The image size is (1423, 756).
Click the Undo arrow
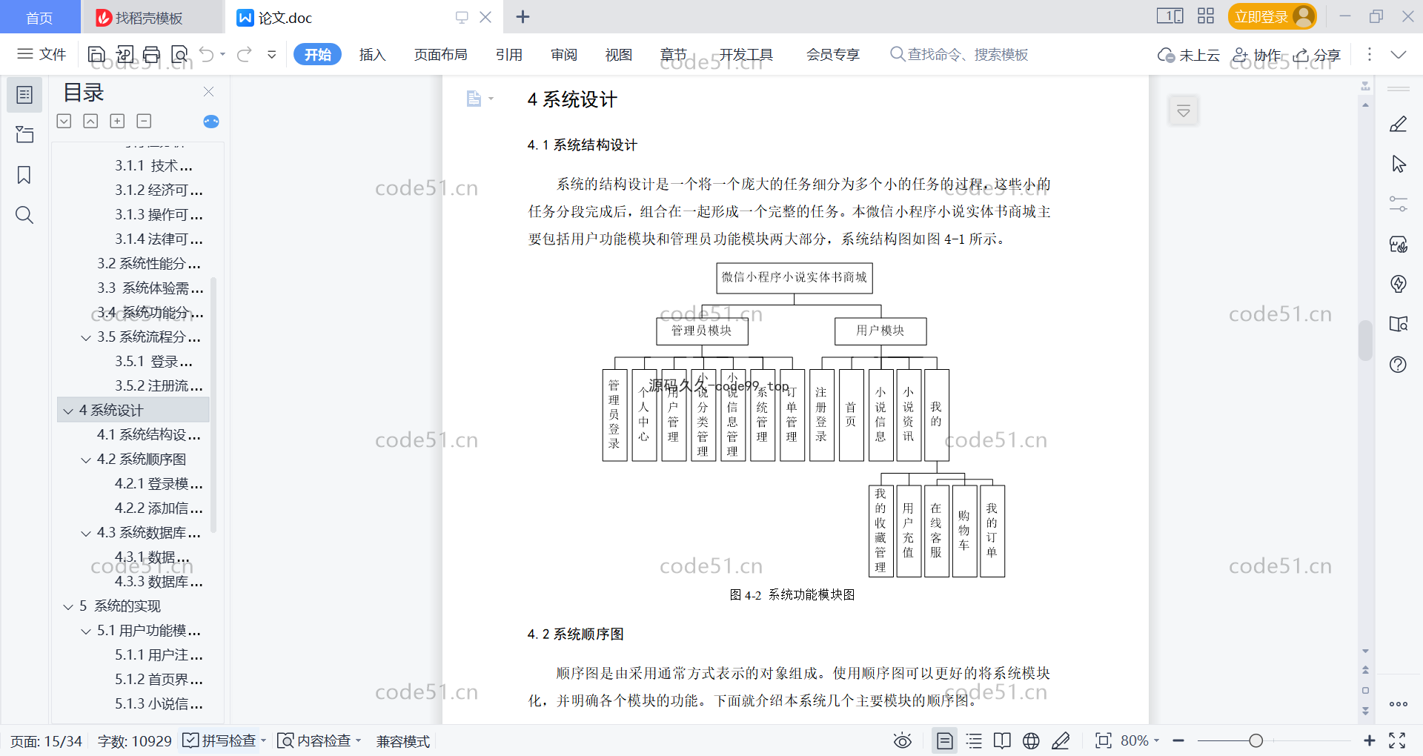point(207,54)
